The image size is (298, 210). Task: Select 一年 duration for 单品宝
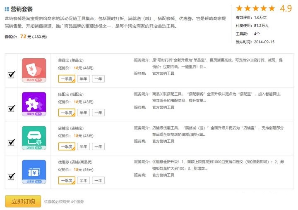coord(98,78)
